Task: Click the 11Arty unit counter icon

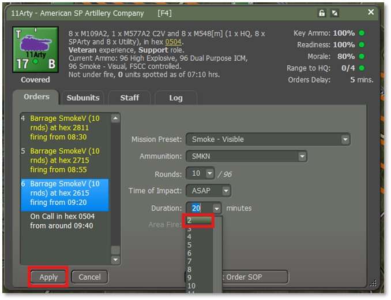Action: coord(35,51)
